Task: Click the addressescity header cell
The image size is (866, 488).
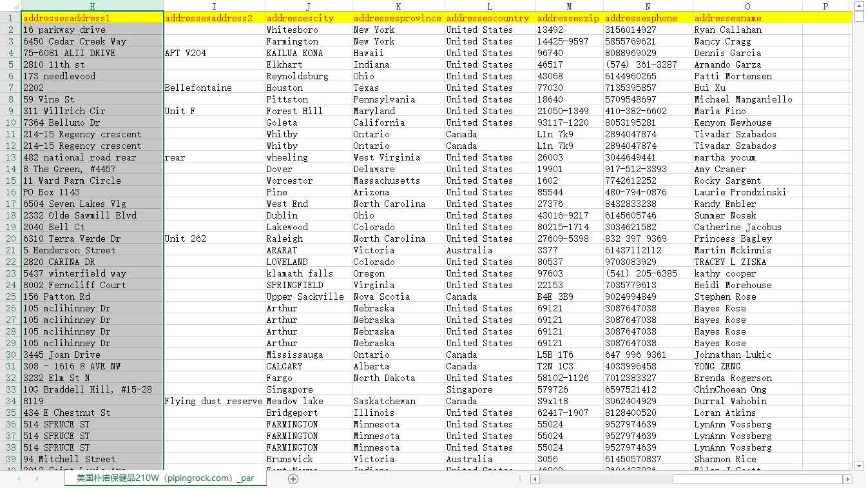Action: tap(309, 18)
